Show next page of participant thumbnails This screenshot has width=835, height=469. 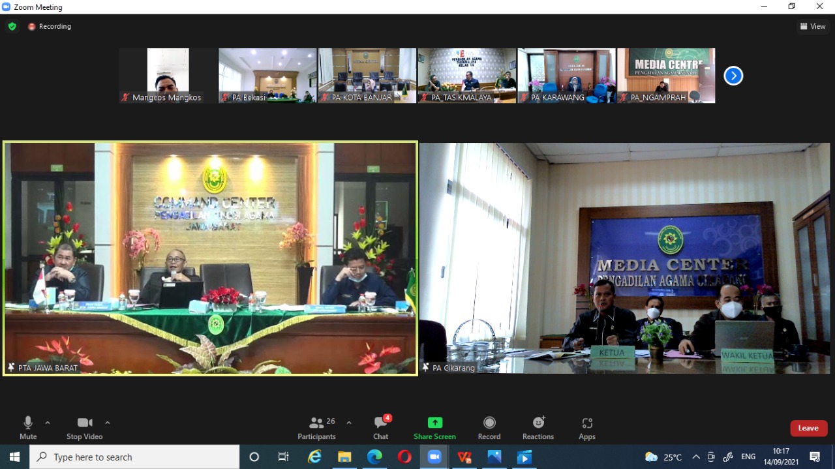coord(734,76)
